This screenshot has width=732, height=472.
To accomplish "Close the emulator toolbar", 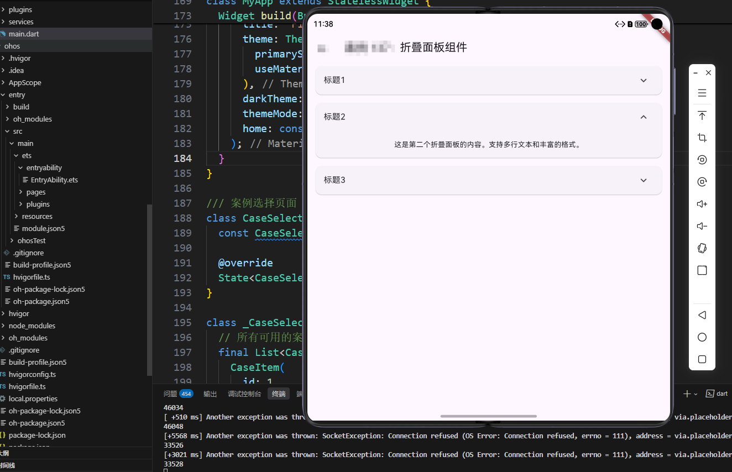I will click(x=708, y=73).
